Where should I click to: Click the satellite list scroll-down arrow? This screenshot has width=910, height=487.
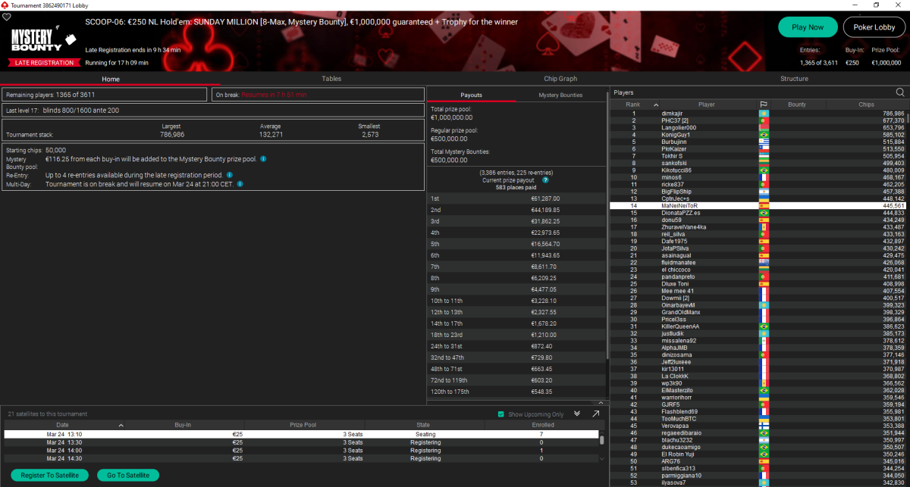point(602,459)
